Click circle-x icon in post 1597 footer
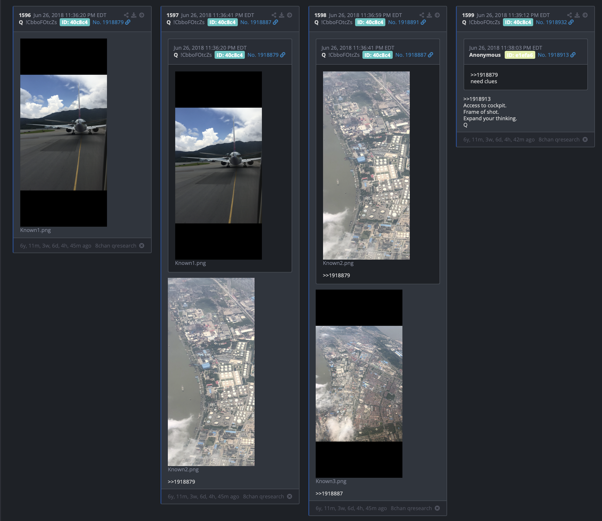 click(290, 496)
